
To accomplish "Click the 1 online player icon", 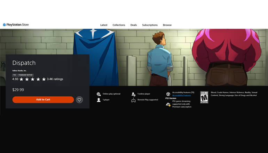I will [x=134, y=94].
